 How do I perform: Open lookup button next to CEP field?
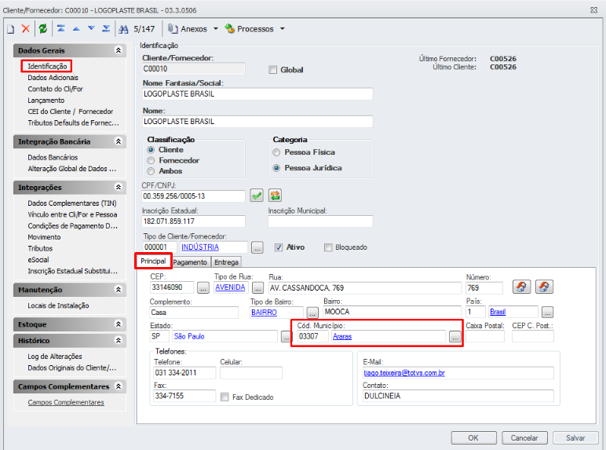tap(203, 287)
